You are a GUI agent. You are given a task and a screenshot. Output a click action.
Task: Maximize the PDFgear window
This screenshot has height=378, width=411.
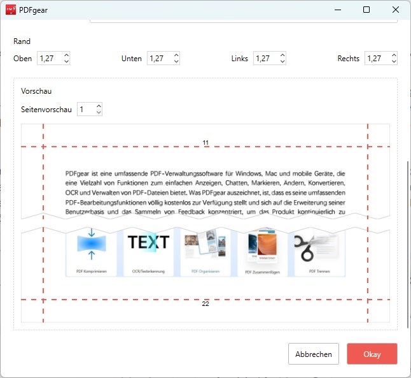pyautogui.click(x=366, y=10)
